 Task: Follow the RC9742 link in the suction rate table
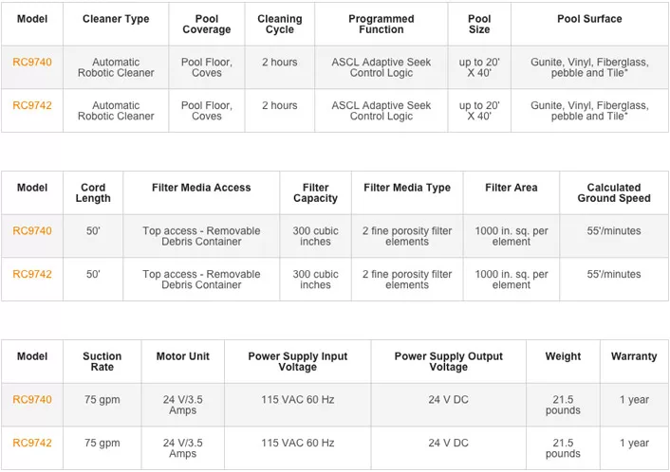[x=32, y=443]
